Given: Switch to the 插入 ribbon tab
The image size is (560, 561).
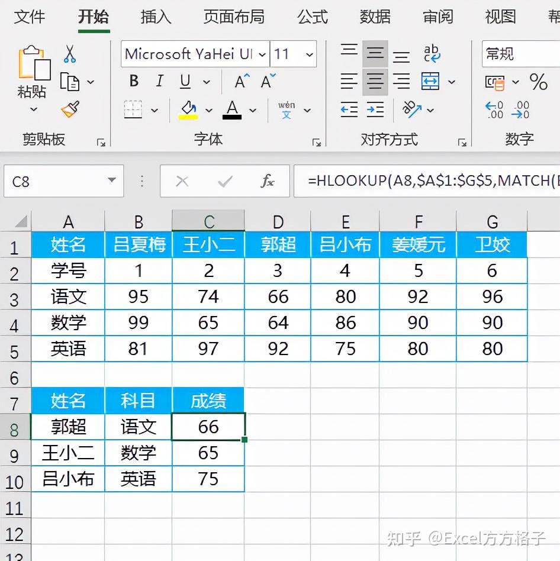Looking at the screenshot, I should coord(155,17).
